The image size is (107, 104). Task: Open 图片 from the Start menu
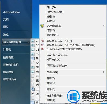(x=6, y=27)
